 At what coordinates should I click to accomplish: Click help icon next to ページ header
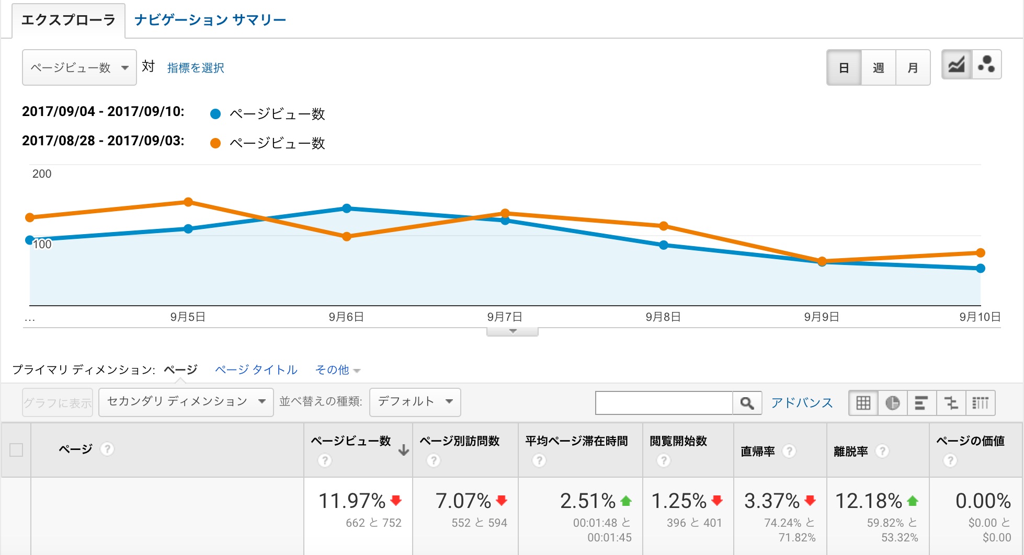coord(107,449)
